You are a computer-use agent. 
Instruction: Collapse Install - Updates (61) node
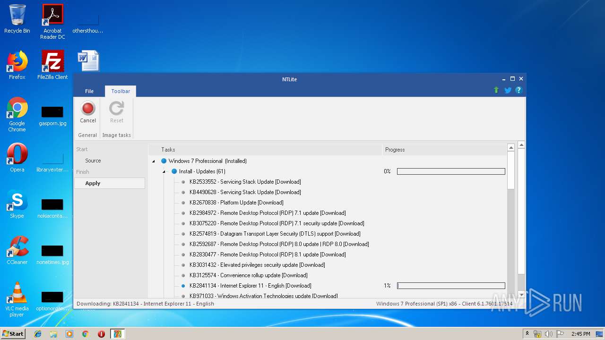click(x=164, y=171)
